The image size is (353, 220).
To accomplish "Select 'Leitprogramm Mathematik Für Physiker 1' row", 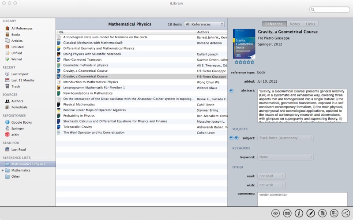I will pos(142,88).
